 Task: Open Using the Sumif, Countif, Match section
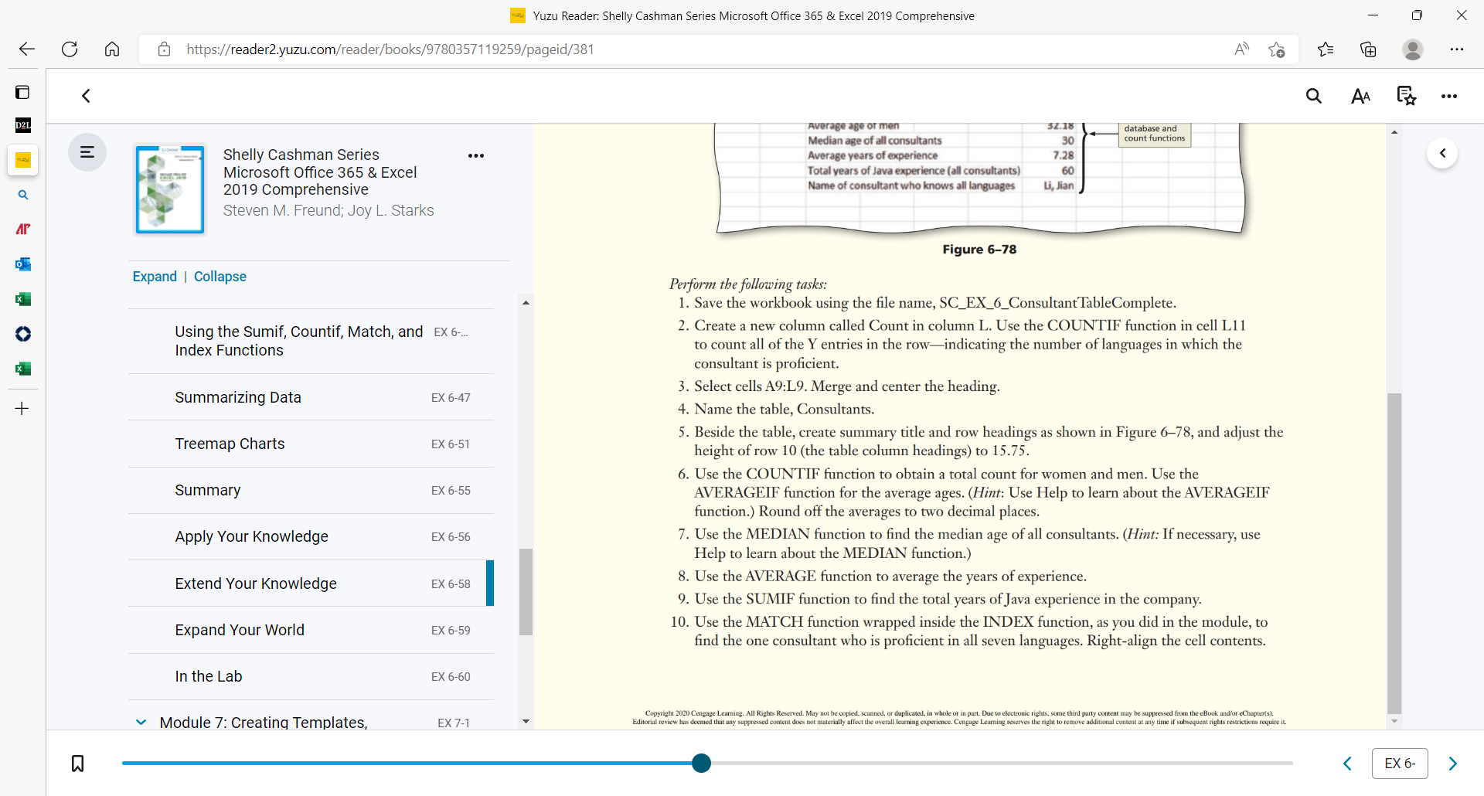click(311, 341)
